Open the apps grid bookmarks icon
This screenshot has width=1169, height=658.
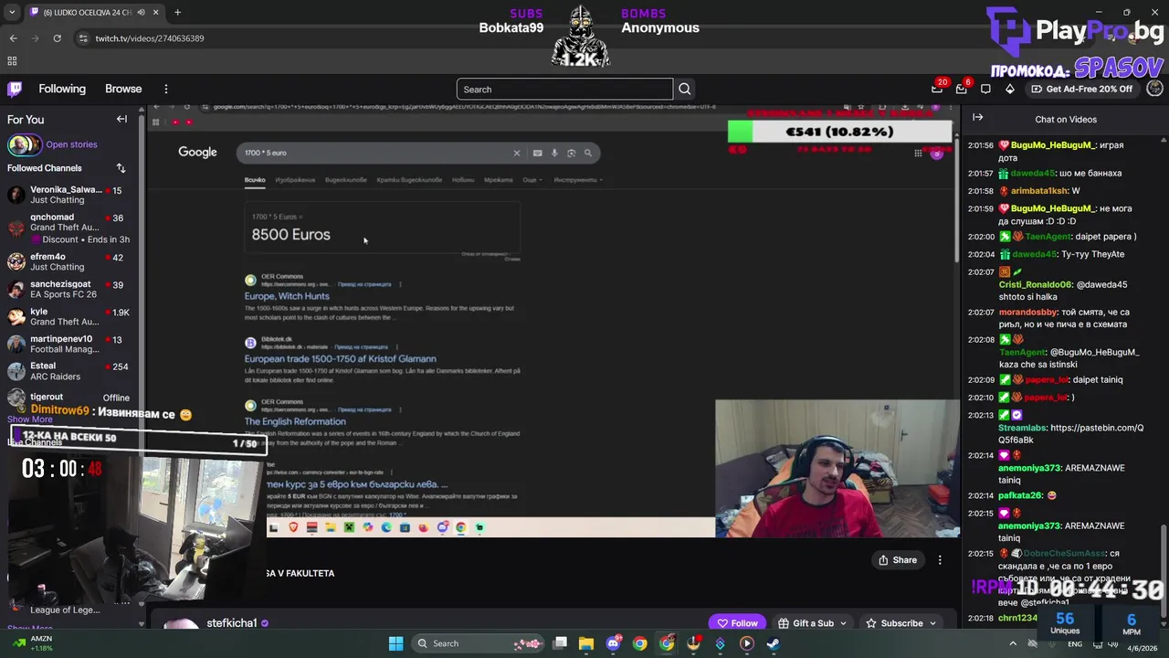coord(12,61)
